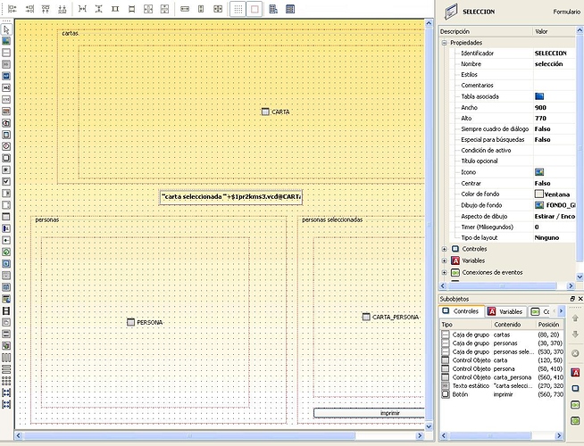Toggle the dotted grid display button
This screenshot has width=584, height=446.
[x=238, y=9]
